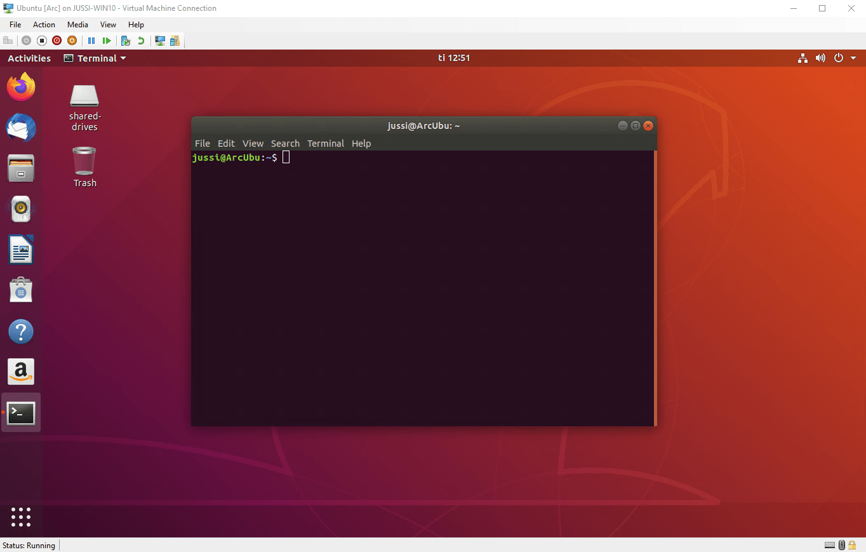
Task: Open the calendar by clicking ti 12:51
Action: (x=454, y=58)
